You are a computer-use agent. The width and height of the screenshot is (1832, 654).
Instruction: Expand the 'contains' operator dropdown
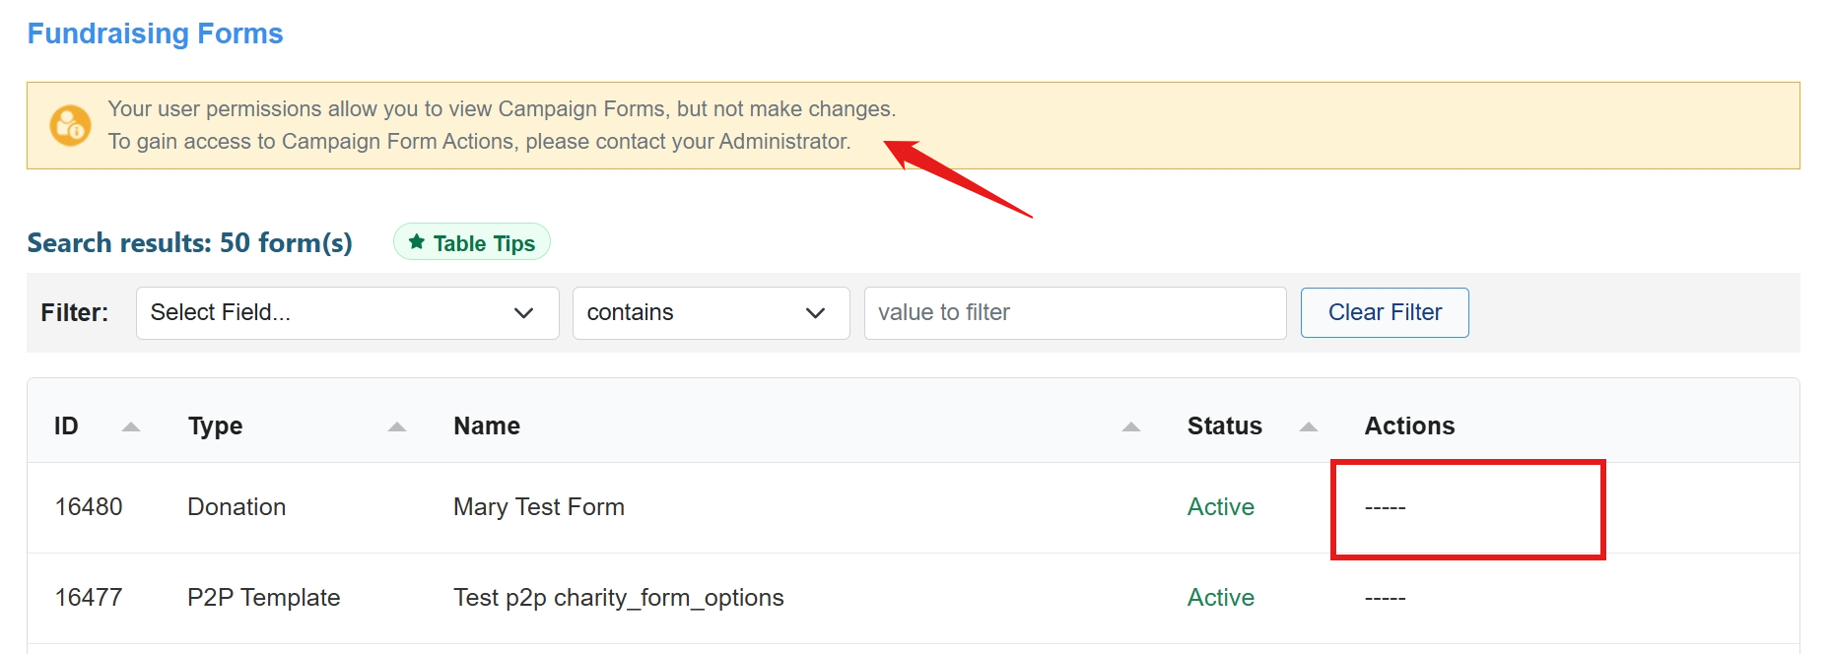tap(711, 313)
